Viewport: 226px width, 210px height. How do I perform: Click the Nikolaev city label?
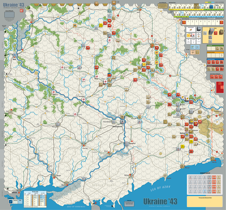[x=59, y=176]
